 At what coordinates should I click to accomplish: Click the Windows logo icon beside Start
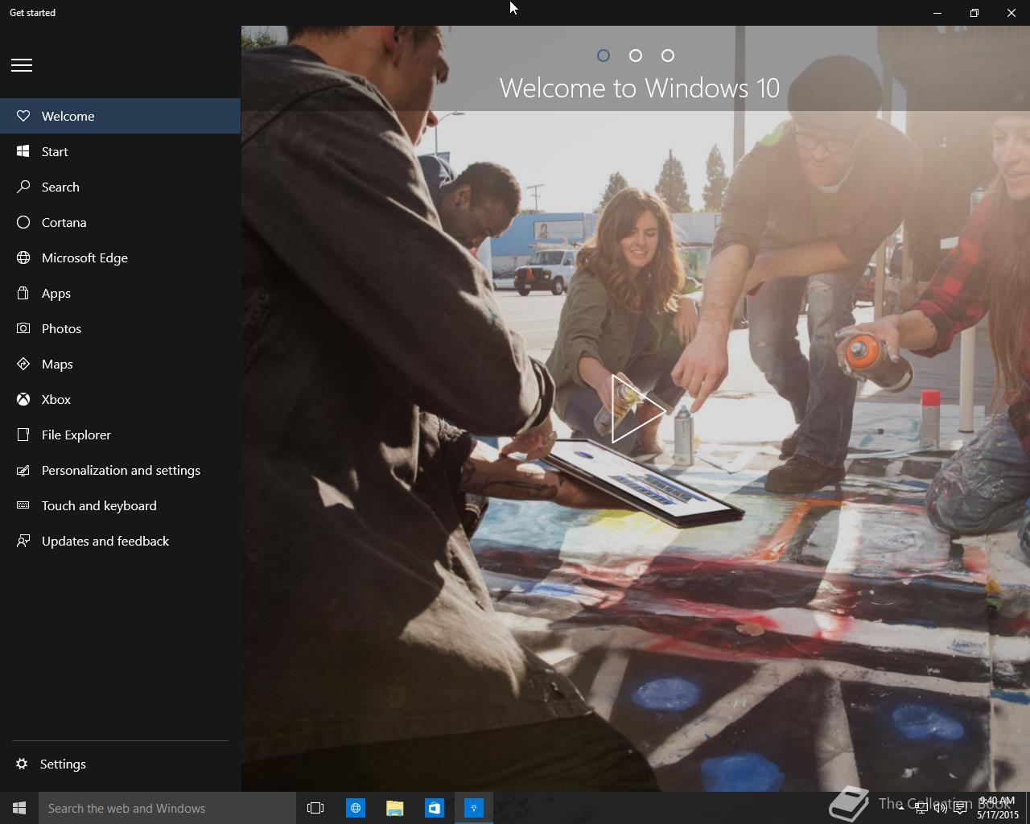(x=23, y=151)
